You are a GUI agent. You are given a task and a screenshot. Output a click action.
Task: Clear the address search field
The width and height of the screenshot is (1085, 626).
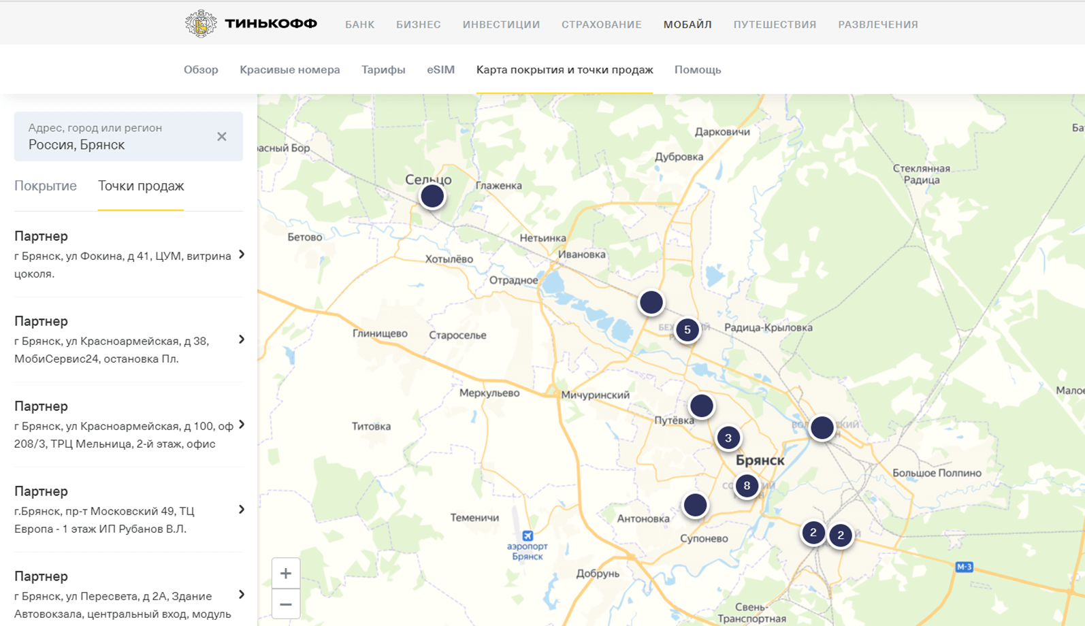coord(222,137)
